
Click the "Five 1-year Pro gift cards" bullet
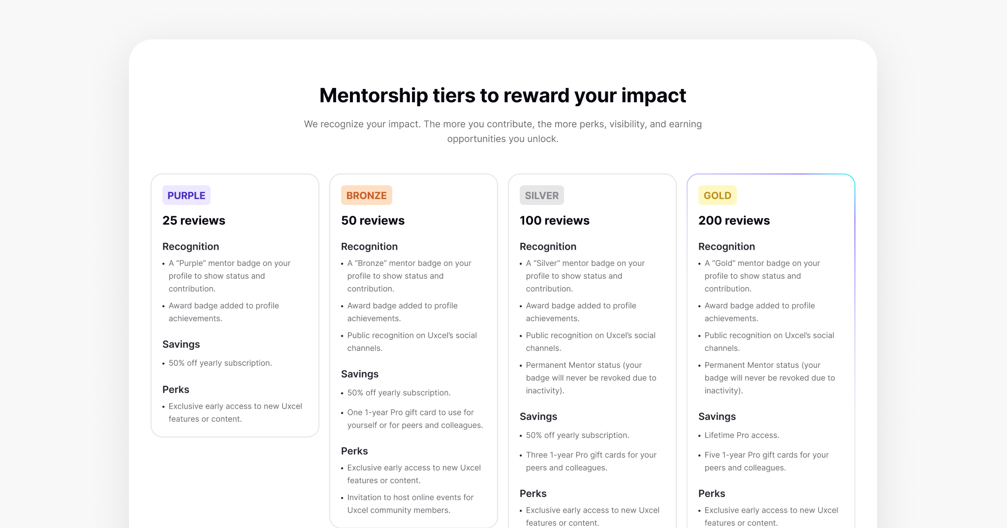tap(766, 461)
